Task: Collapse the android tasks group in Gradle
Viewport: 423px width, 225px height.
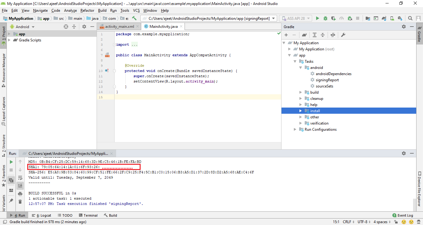Action: 300,68
